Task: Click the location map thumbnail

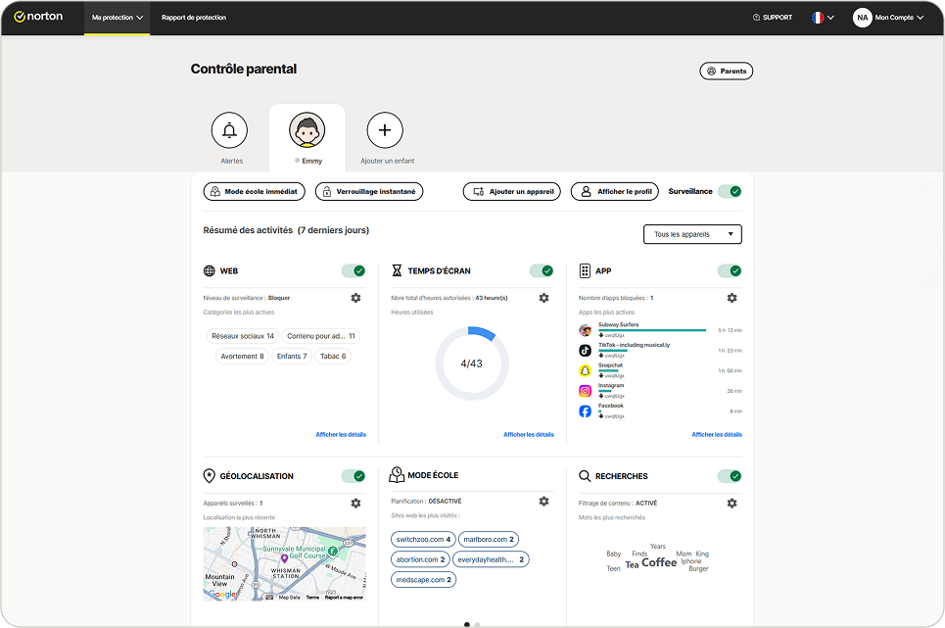Action: 284,563
